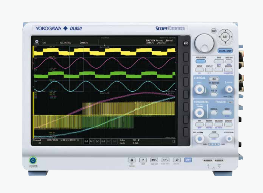This screenshot has width=263, height=193.
Task: Click the menu icon at screen top-left
Action: pos(36,42)
